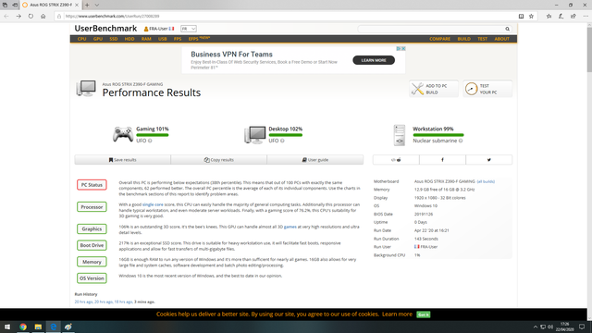This screenshot has width=592, height=333.
Task: Open the HDD menu item
Action: (x=129, y=39)
